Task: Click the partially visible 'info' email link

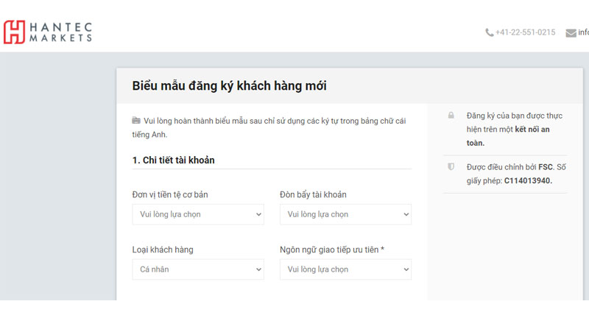Action: pyautogui.click(x=583, y=32)
